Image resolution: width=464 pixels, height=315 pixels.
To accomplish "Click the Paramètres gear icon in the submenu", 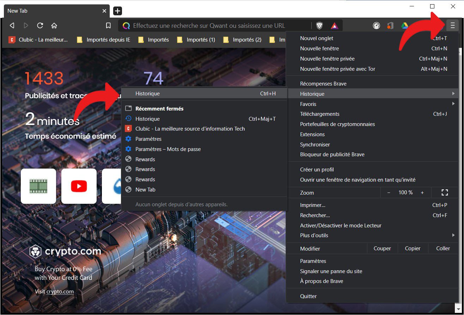I will tap(129, 139).
